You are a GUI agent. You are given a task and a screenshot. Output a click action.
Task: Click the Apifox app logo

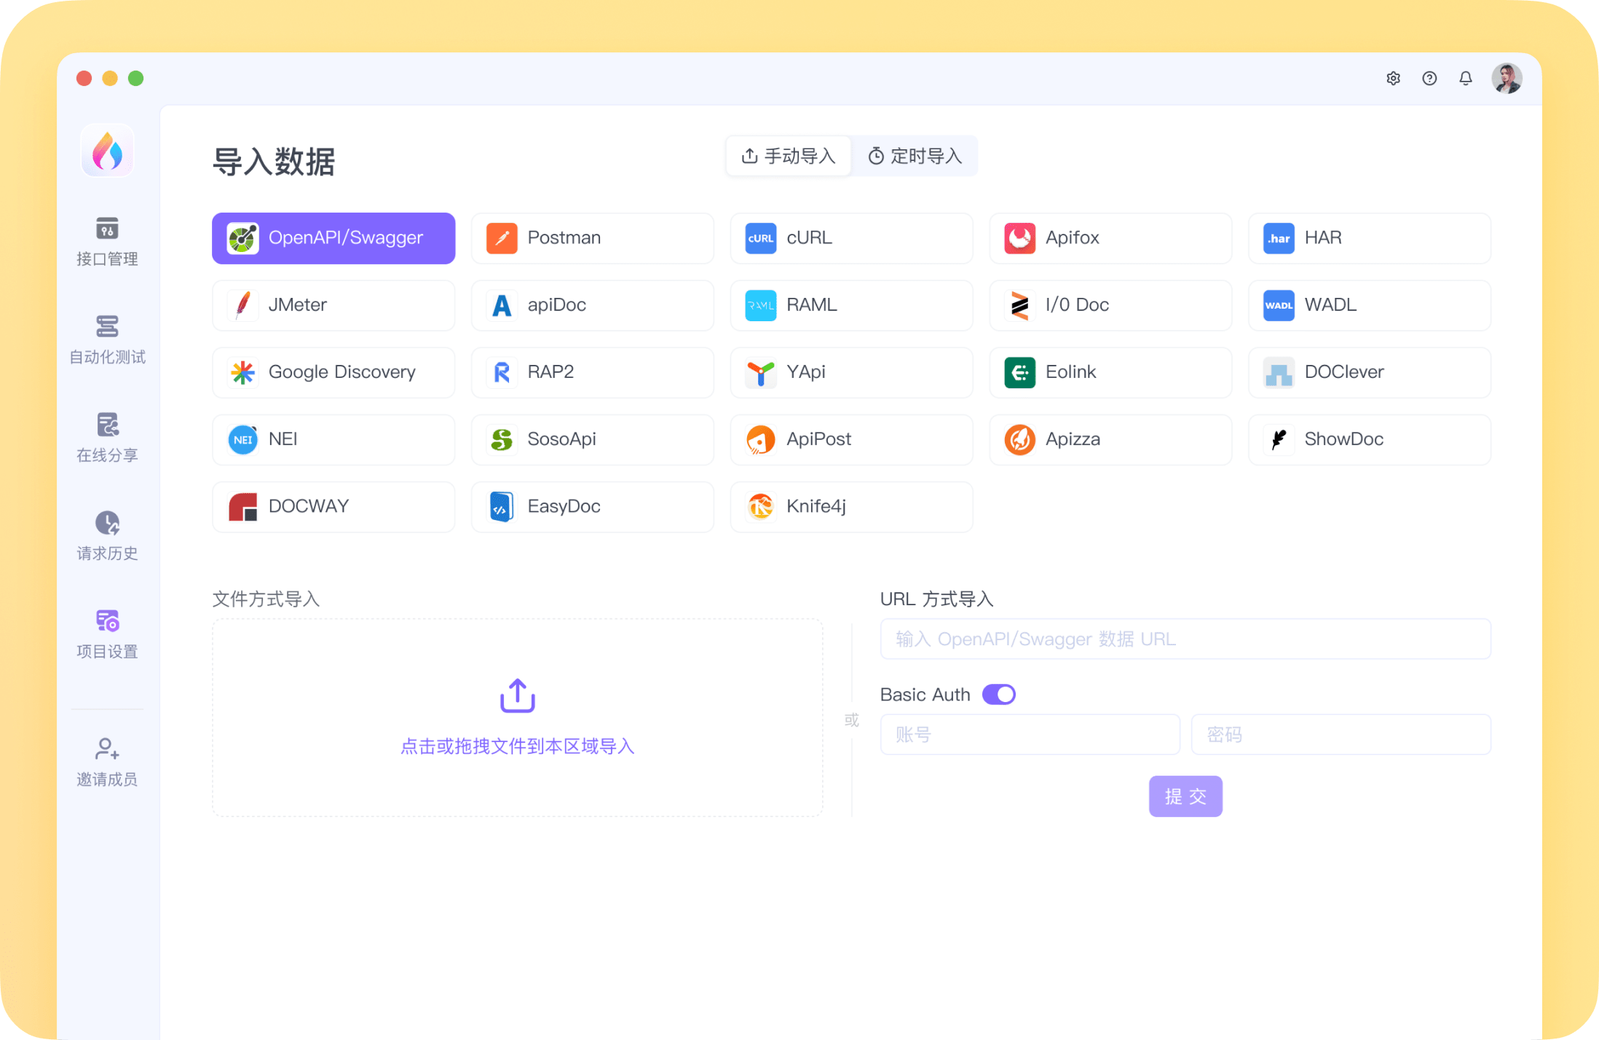tap(107, 150)
